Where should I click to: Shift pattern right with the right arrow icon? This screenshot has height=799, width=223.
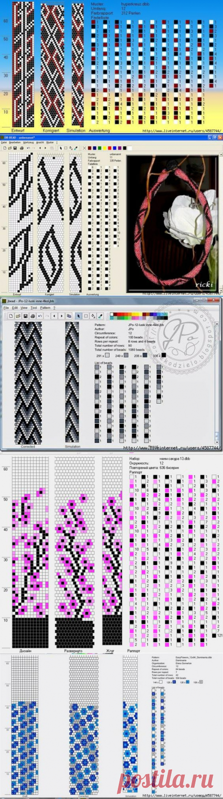(x=61, y=316)
